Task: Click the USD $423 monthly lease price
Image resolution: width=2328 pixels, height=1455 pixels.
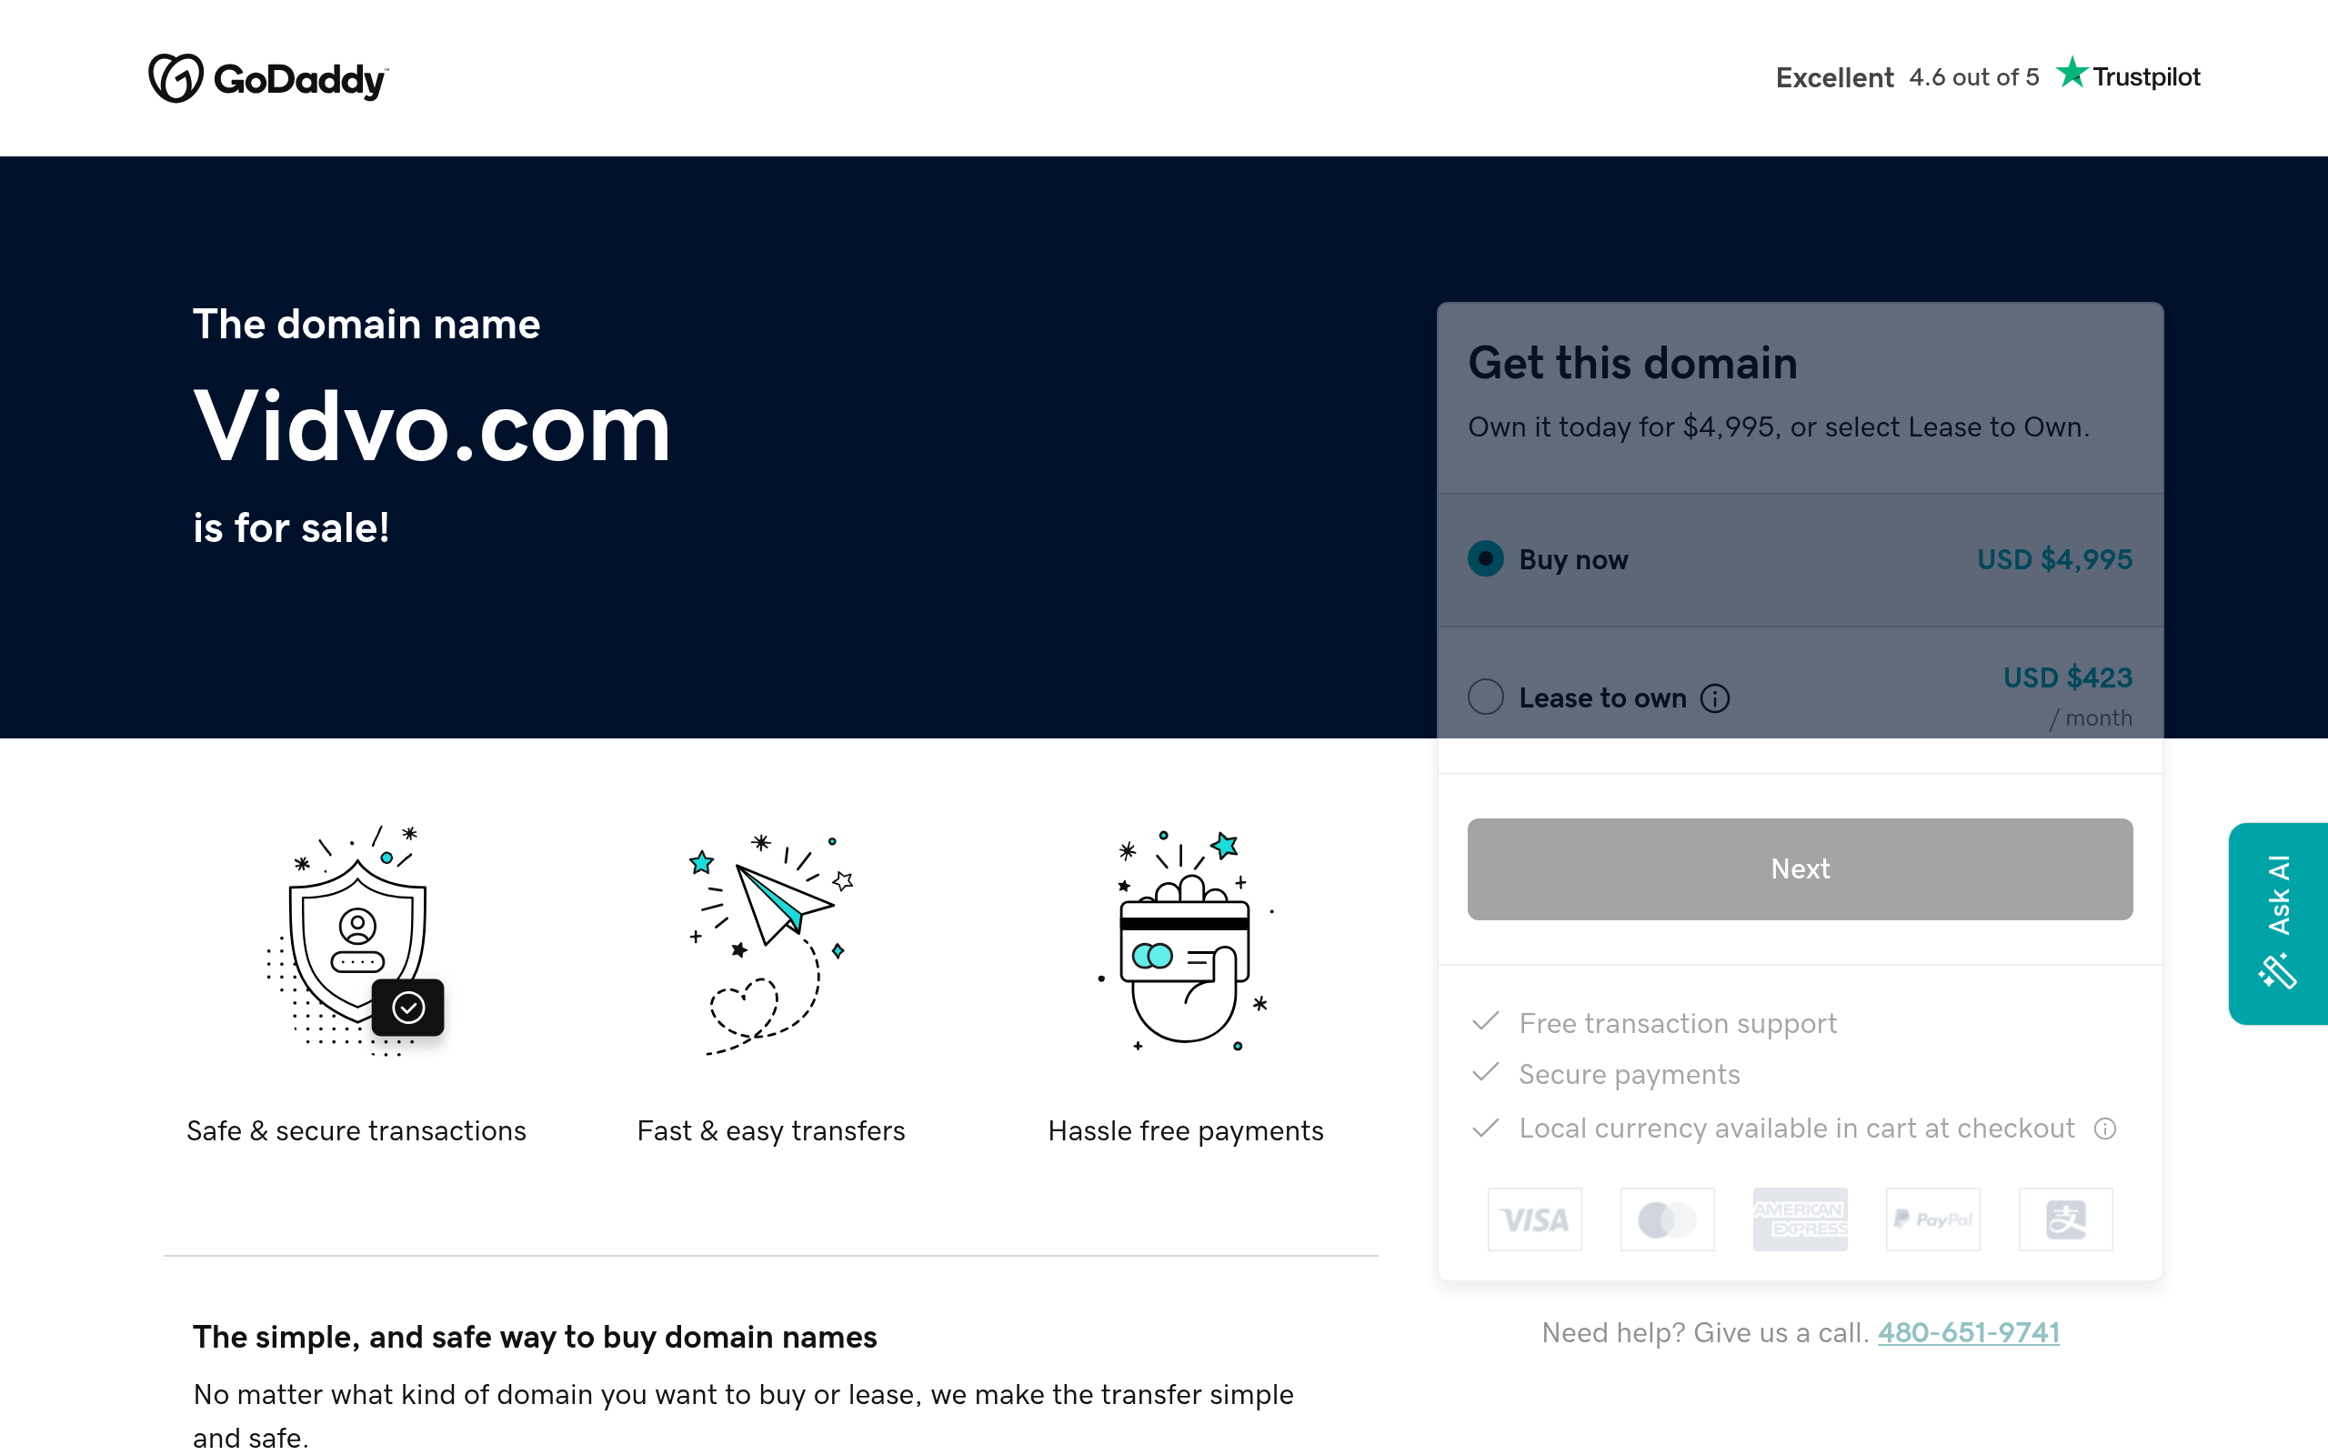Action: pyautogui.click(x=2067, y=678)
